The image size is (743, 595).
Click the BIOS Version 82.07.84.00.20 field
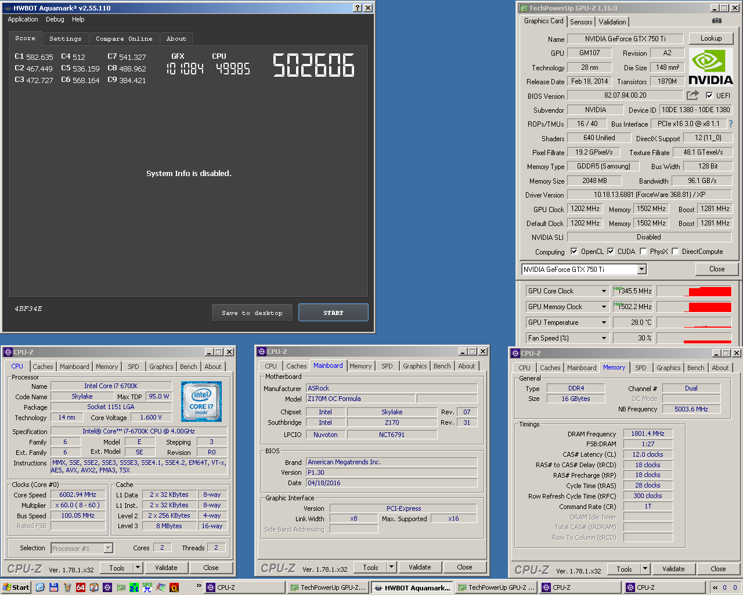(x=625, y=95)
